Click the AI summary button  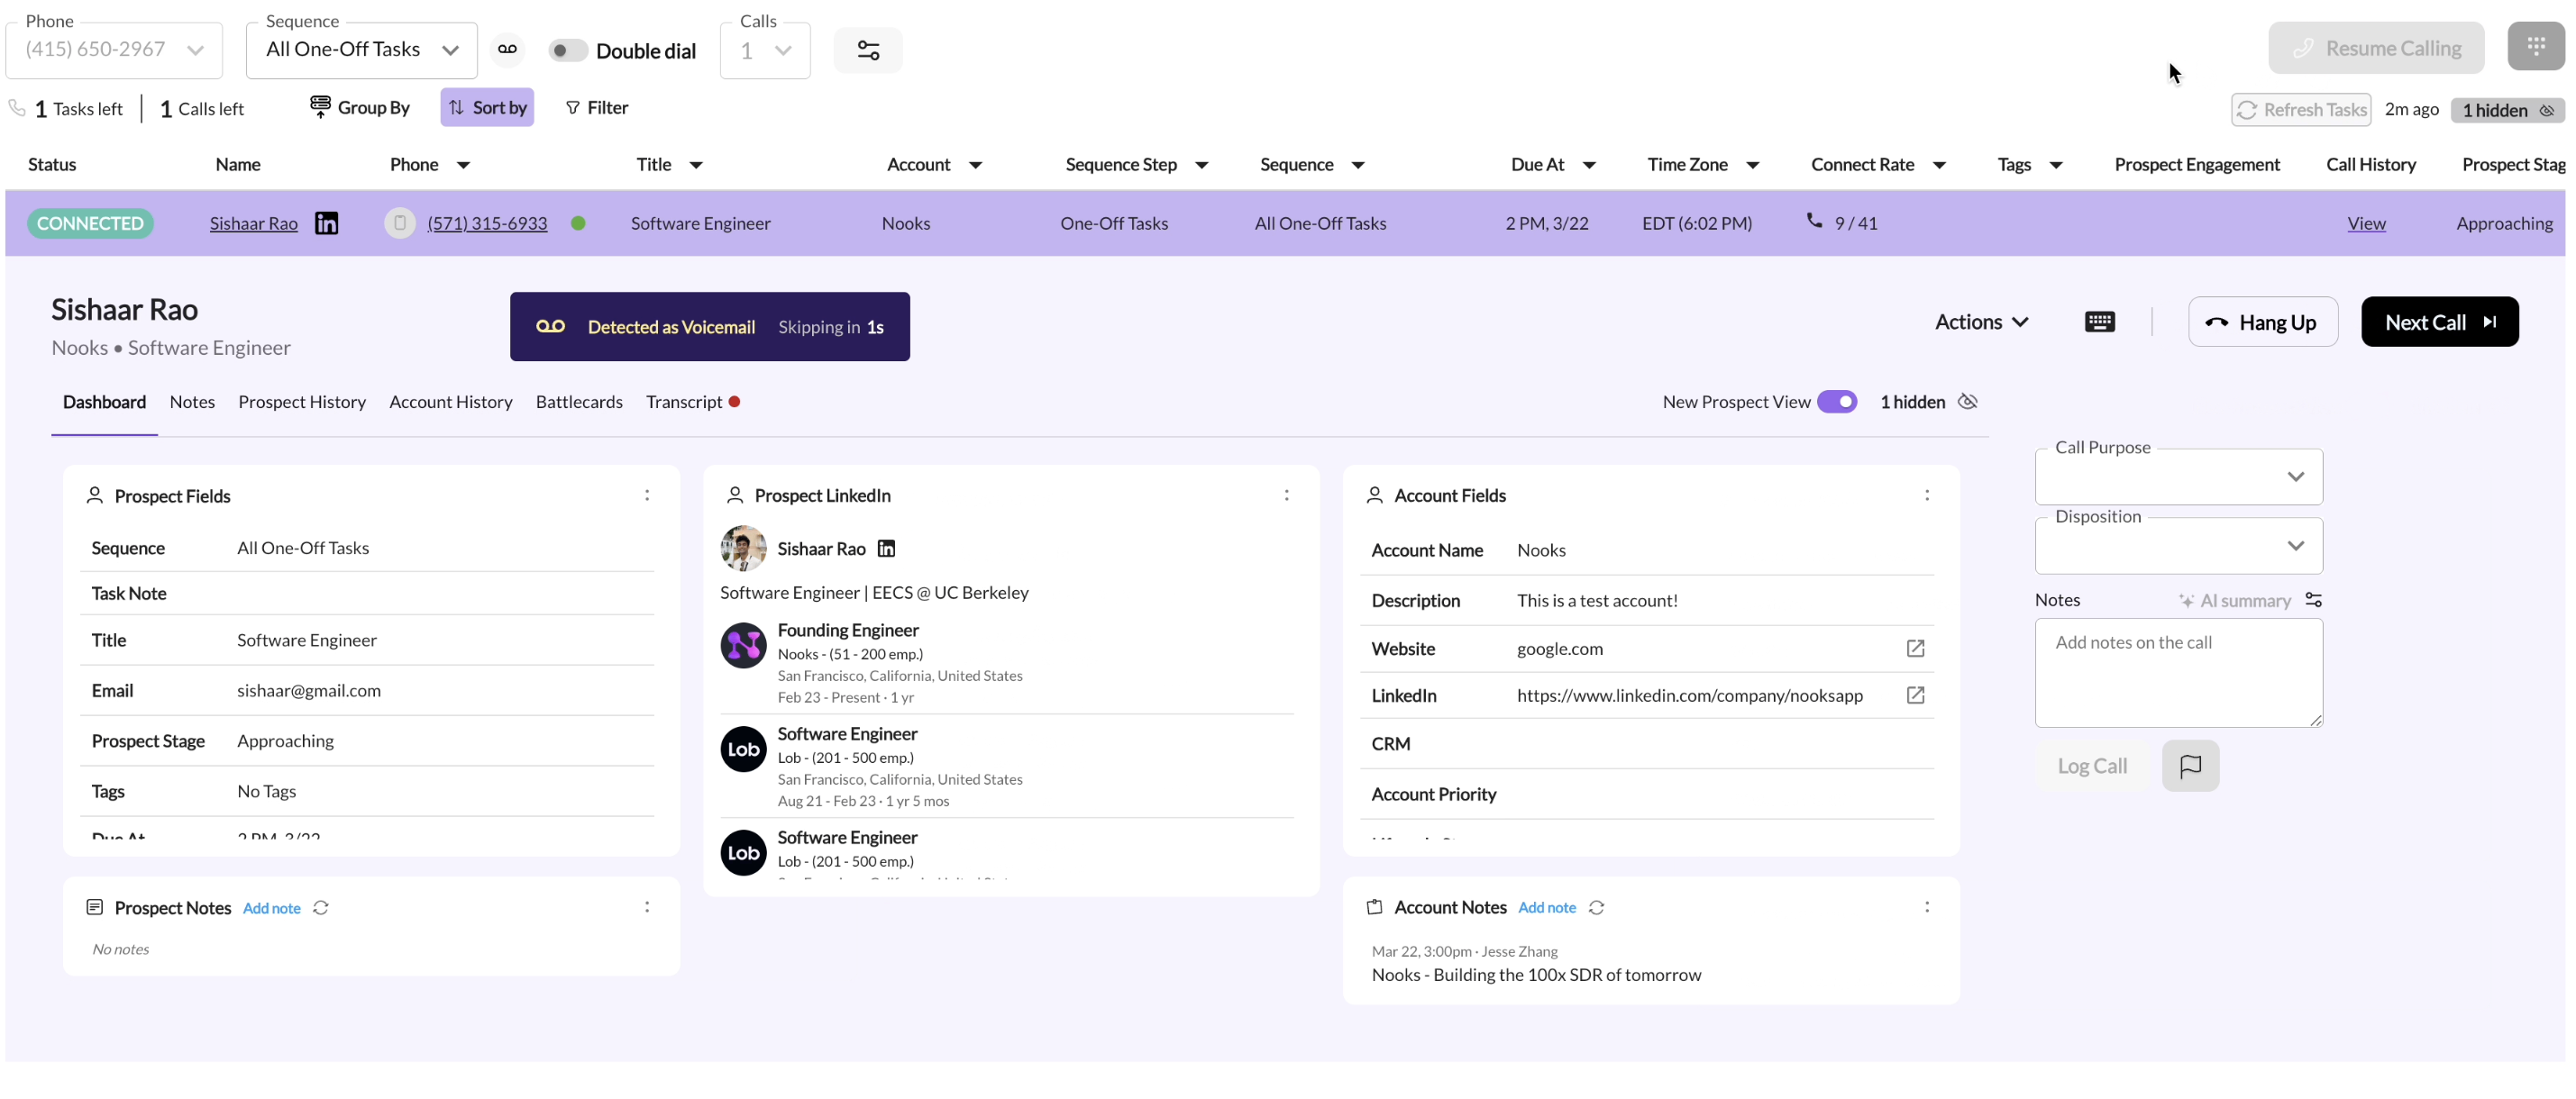(x=2235, y=601)
